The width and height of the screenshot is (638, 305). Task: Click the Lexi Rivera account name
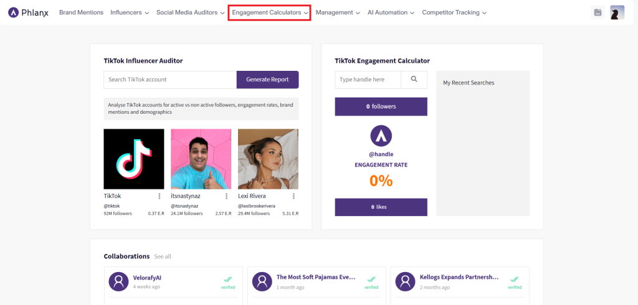click(x=252, y=196)
